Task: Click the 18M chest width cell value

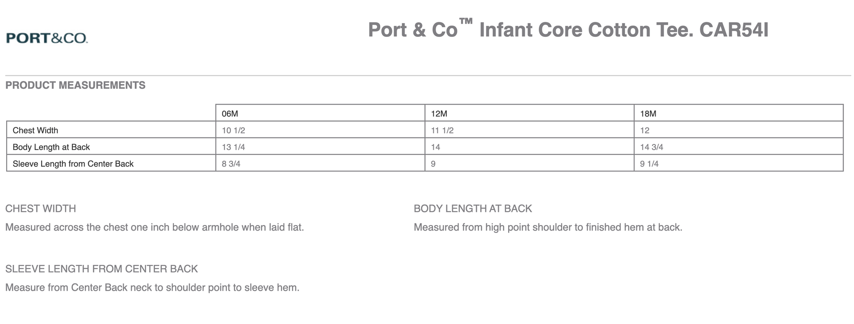Action: click(645, 130)
